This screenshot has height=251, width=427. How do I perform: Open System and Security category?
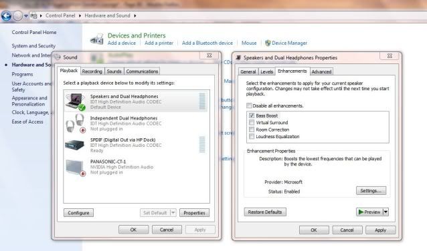pyautogui.click(x=33, y=46)
